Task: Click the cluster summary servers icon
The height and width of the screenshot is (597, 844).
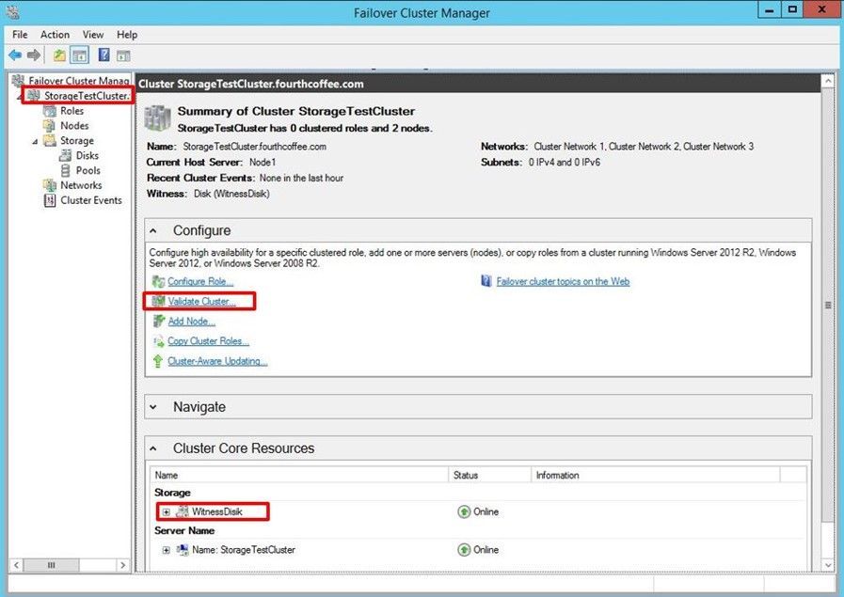Action: [157, 118]
